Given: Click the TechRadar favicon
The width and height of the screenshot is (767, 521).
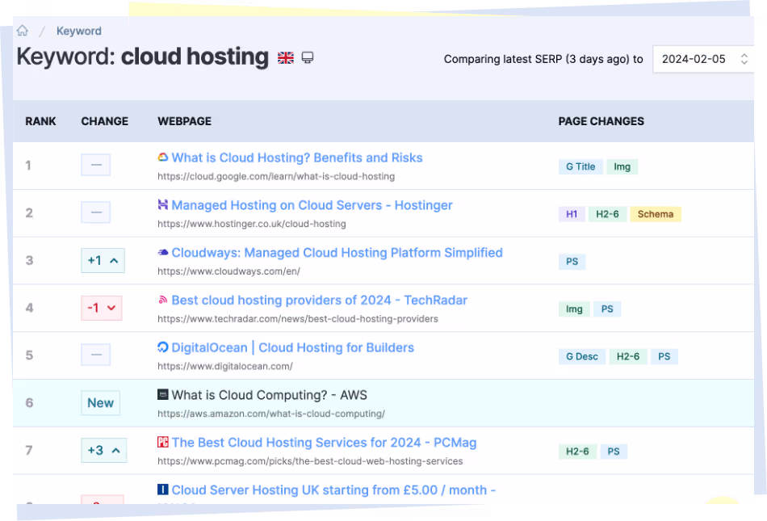Looking at the screenshot, I should tap(163, 300).
